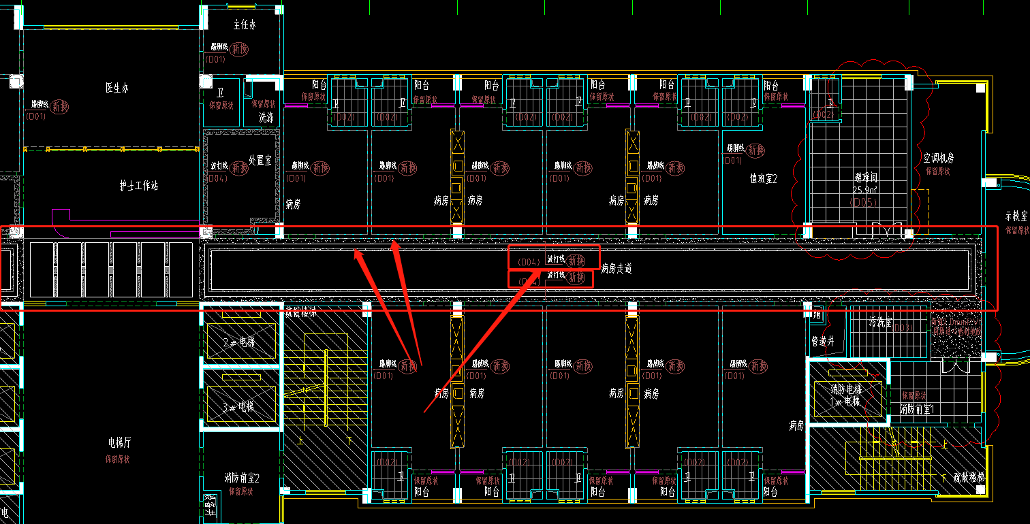Pick the (D03) code in 污洗室
The height and width of the screenshot is (524, 1030).
click(903, 328)
